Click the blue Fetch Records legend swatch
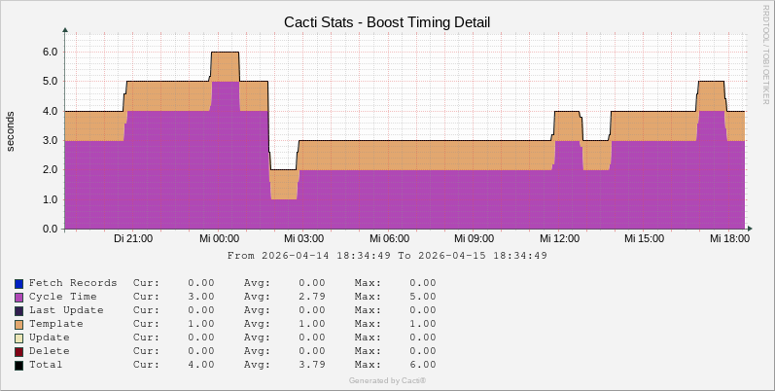This screenshot has width=775, height=391. 18,283
